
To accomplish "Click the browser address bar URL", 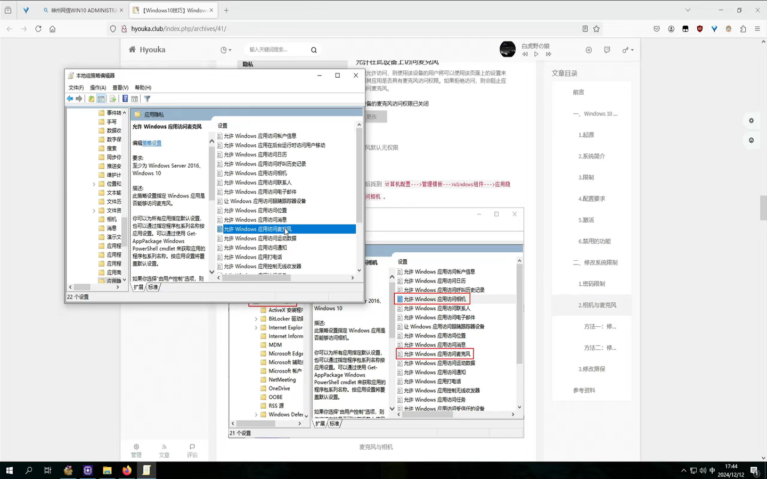I will pos(179,29).
